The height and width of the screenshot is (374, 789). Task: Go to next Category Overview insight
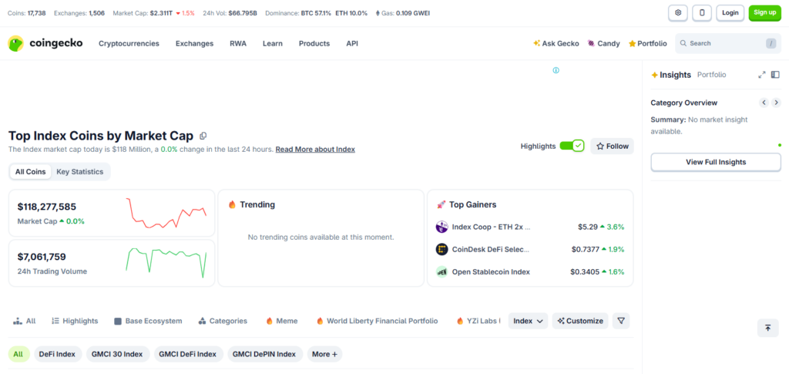(777, 103)
